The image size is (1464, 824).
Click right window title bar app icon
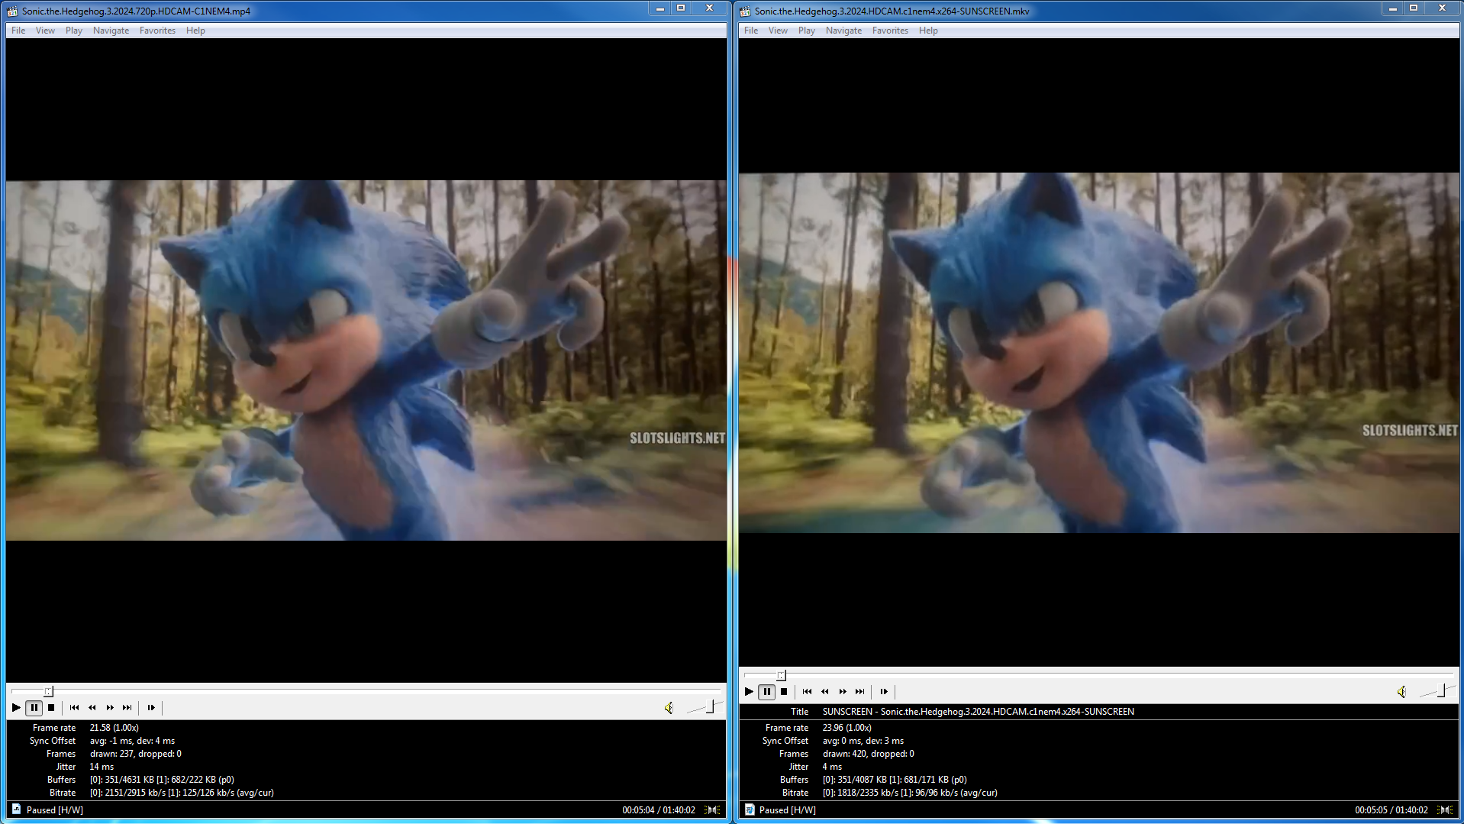pyautogui.click(x=745, y=11)
